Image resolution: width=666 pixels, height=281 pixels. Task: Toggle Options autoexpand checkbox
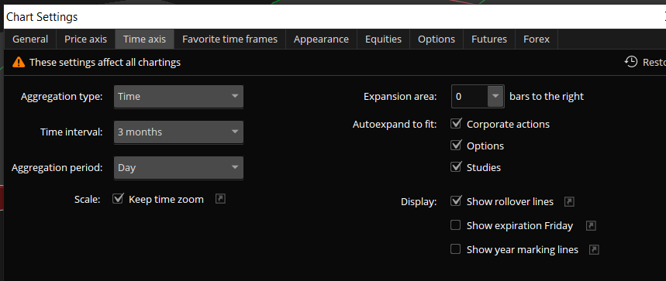(456, 146)
